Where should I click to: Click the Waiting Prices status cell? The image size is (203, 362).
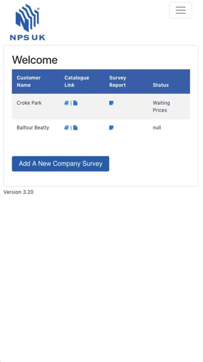[x=162, y=106]
